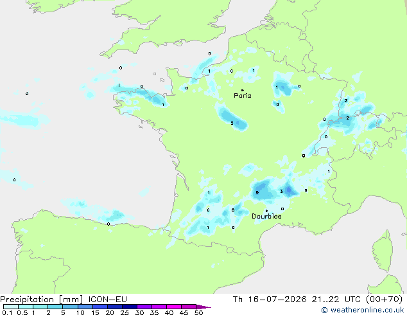Pick the 15–20 mm legend swatch
Screen dimensions: 407x315
[100, 307]
